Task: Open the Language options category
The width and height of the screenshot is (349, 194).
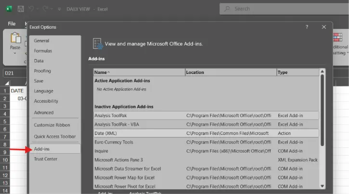Action: point(55,91)
